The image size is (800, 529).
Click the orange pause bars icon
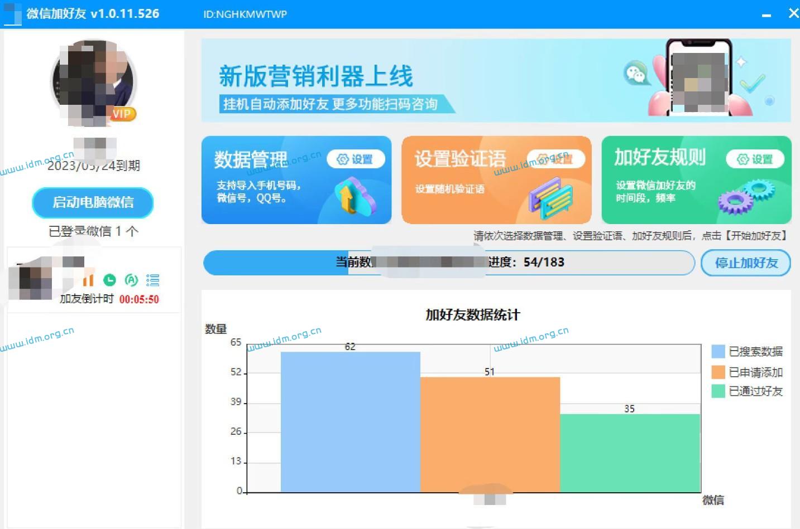pyautogui.click(x=88, y=280)
